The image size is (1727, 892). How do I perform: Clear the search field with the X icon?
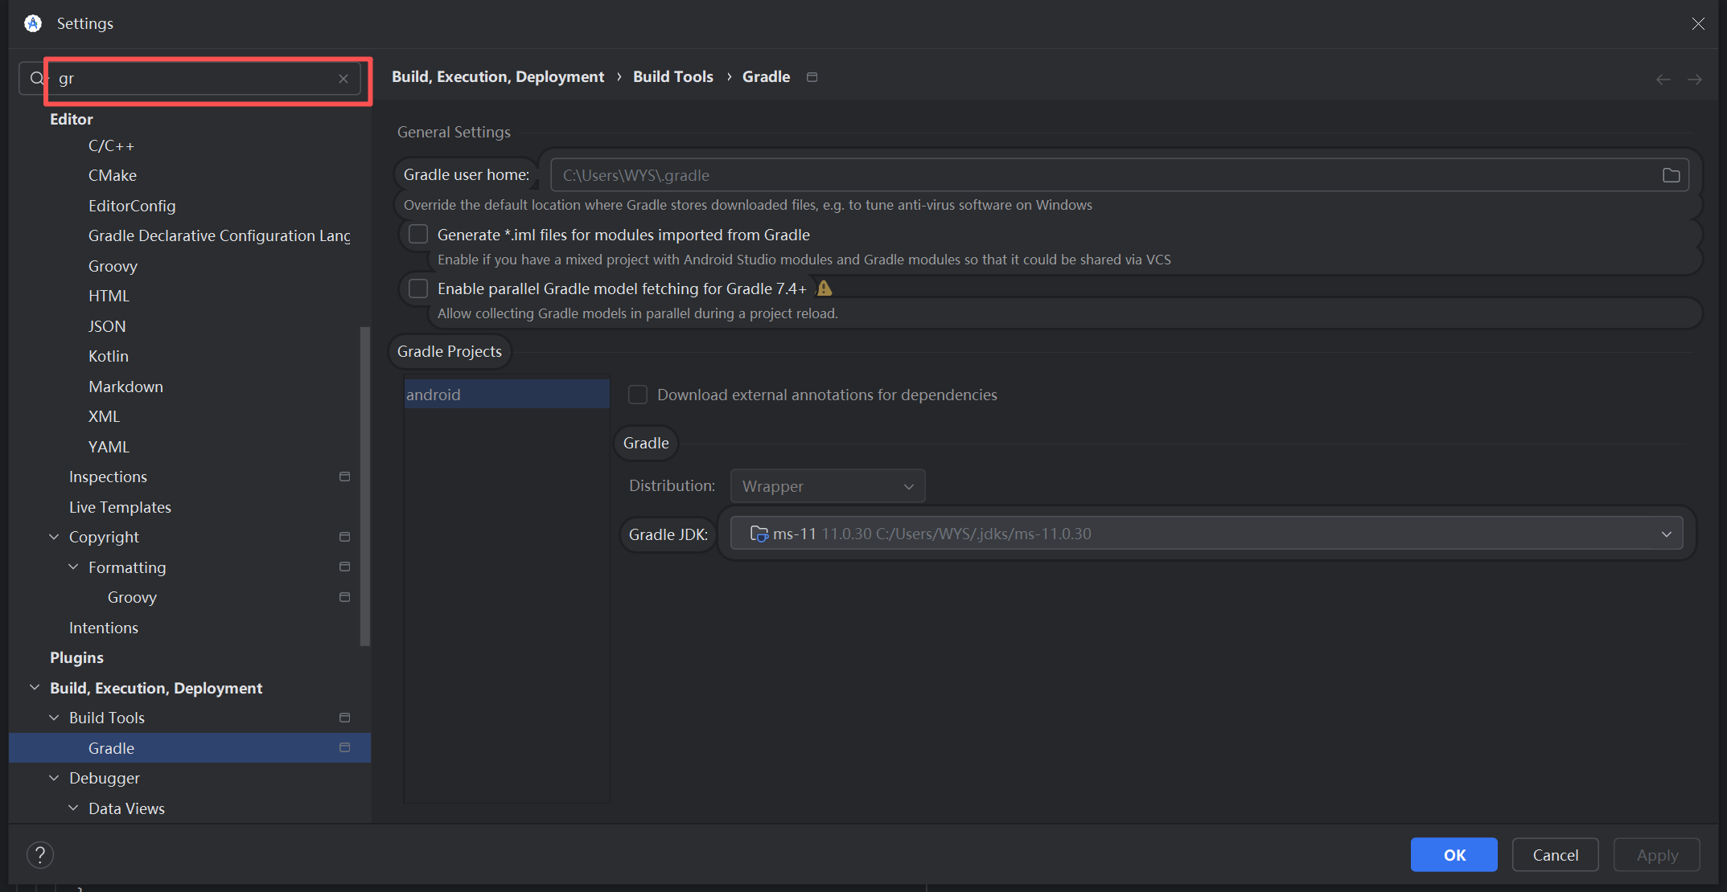click(343, 79)
